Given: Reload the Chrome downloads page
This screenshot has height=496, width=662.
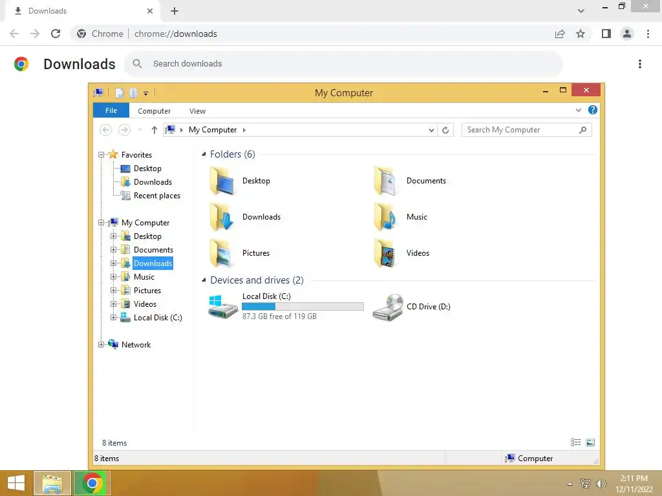Looking at the screenshot, I should pyautogui.click(x=56, y=34).
